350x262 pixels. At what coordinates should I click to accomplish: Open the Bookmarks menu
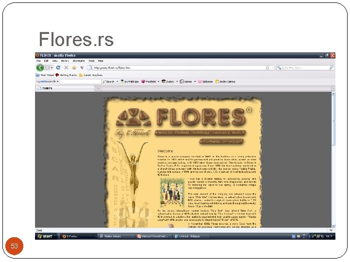pyautogui.click(x=79, y=61)
